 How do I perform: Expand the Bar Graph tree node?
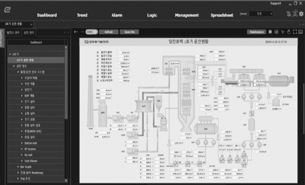click(18, 167)
